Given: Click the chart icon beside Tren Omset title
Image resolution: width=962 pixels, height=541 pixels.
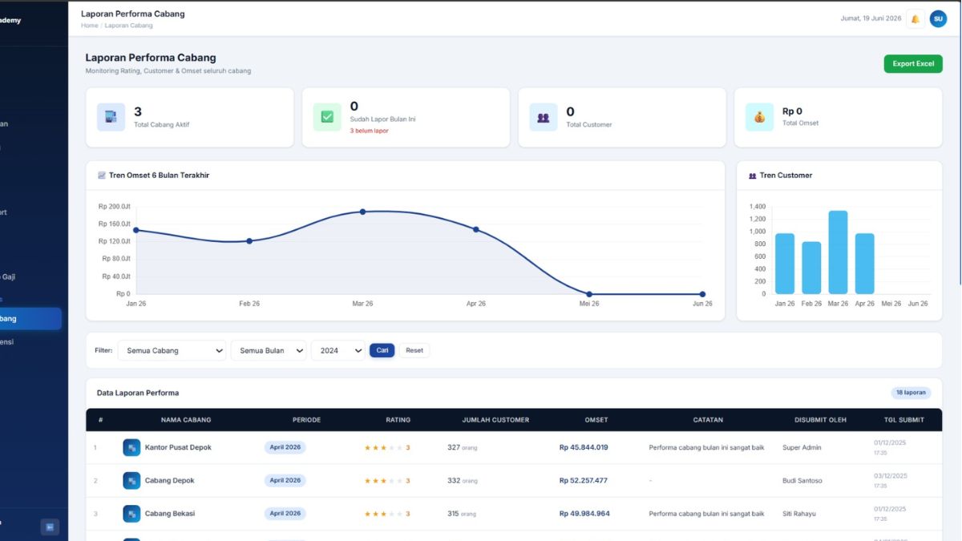Looking at the screenshot, I should coord(102,176).
